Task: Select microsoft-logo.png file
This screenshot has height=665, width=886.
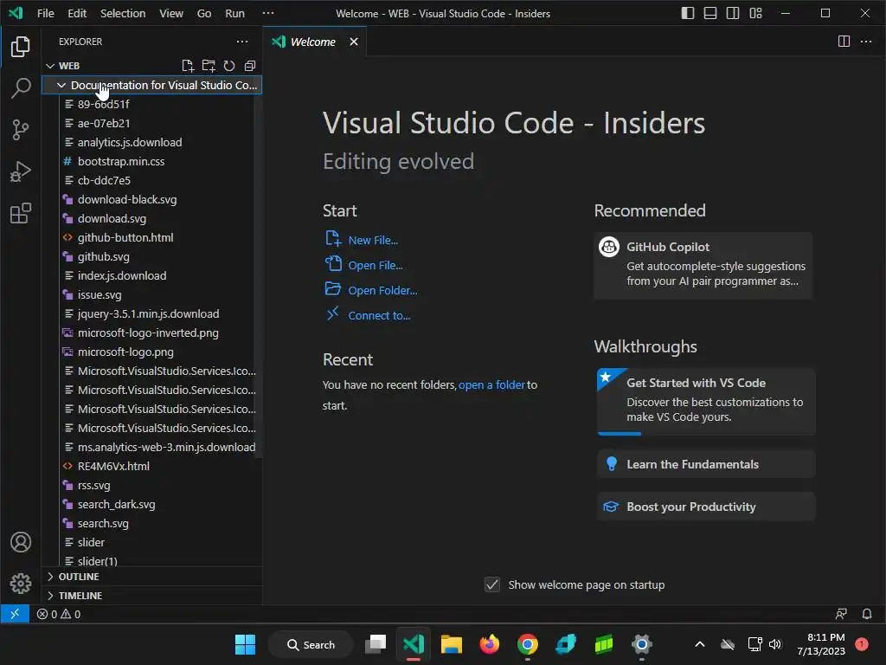Action: coord(152,352)
